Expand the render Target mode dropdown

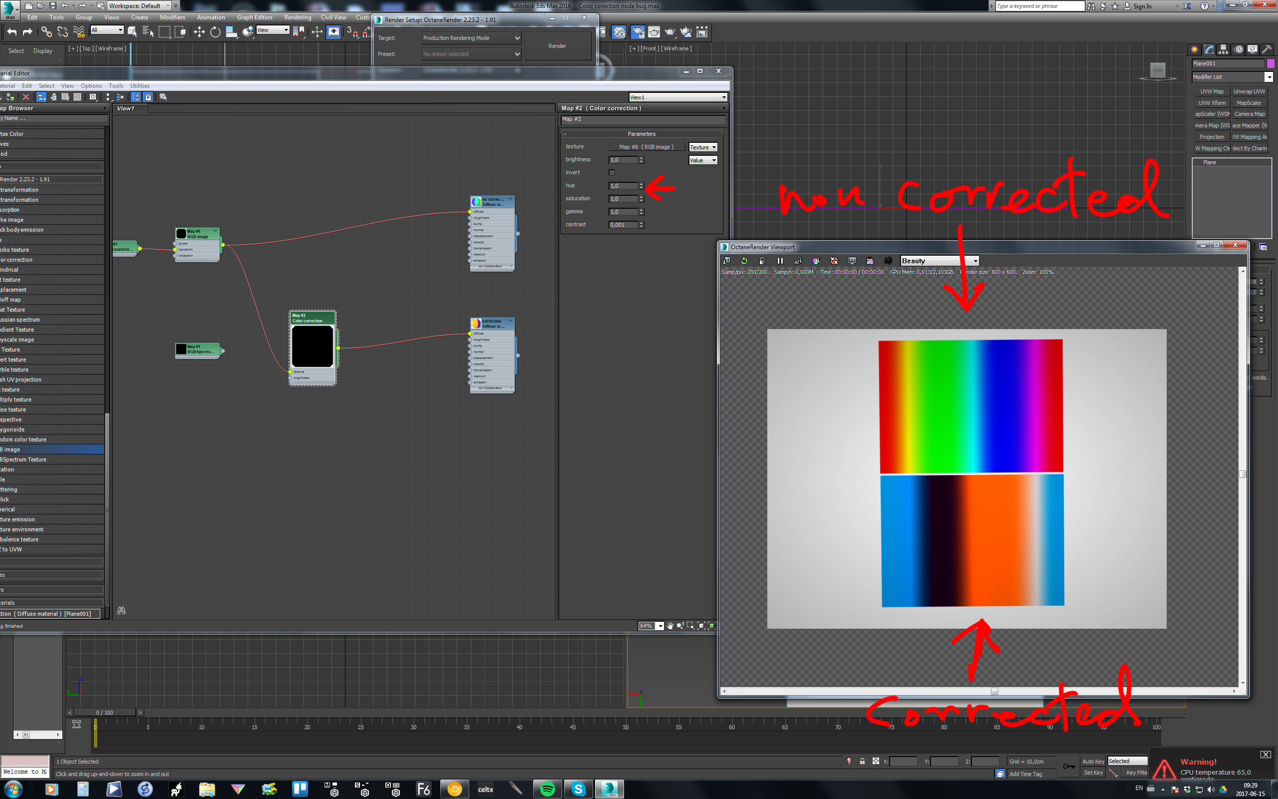(517, 38)
